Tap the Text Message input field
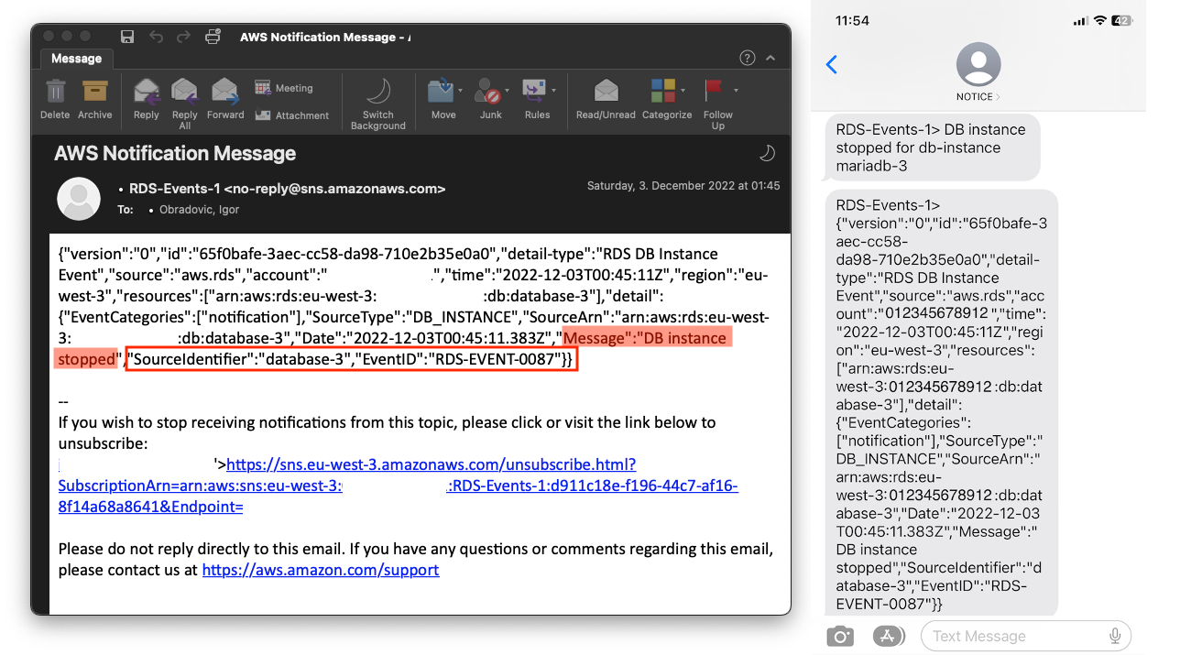The image size is (1191, 655). click(1012, 636)
